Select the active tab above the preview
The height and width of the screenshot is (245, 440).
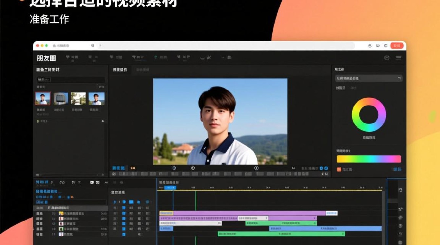120,70
